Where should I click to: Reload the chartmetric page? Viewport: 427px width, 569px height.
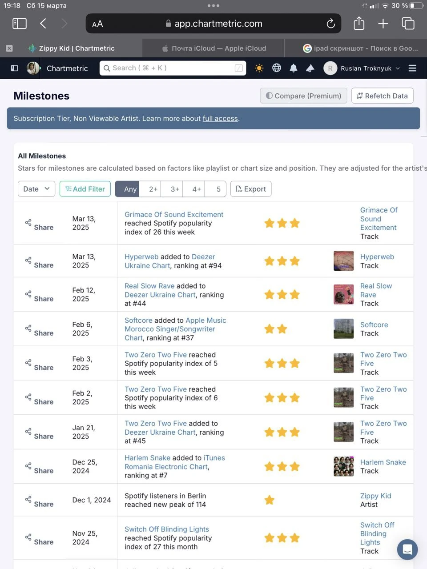pyautogui.click(x=330, y=24)
